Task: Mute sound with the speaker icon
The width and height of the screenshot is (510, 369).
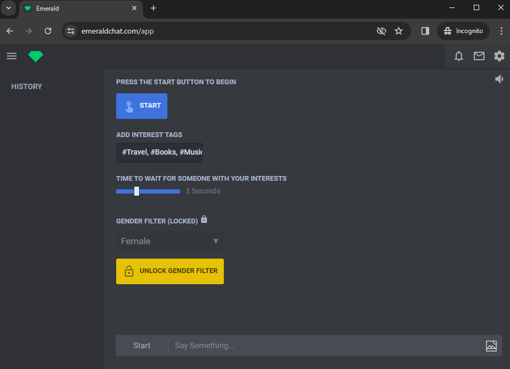Action: coord(499,79)
